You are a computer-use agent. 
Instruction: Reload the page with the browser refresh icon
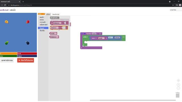[x=5, y=5]
